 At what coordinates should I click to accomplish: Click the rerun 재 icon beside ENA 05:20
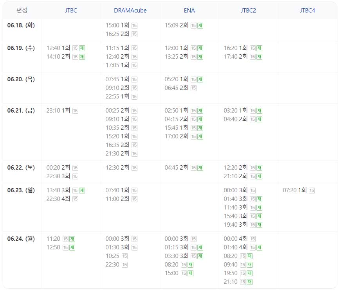click(x=200, y=79)
